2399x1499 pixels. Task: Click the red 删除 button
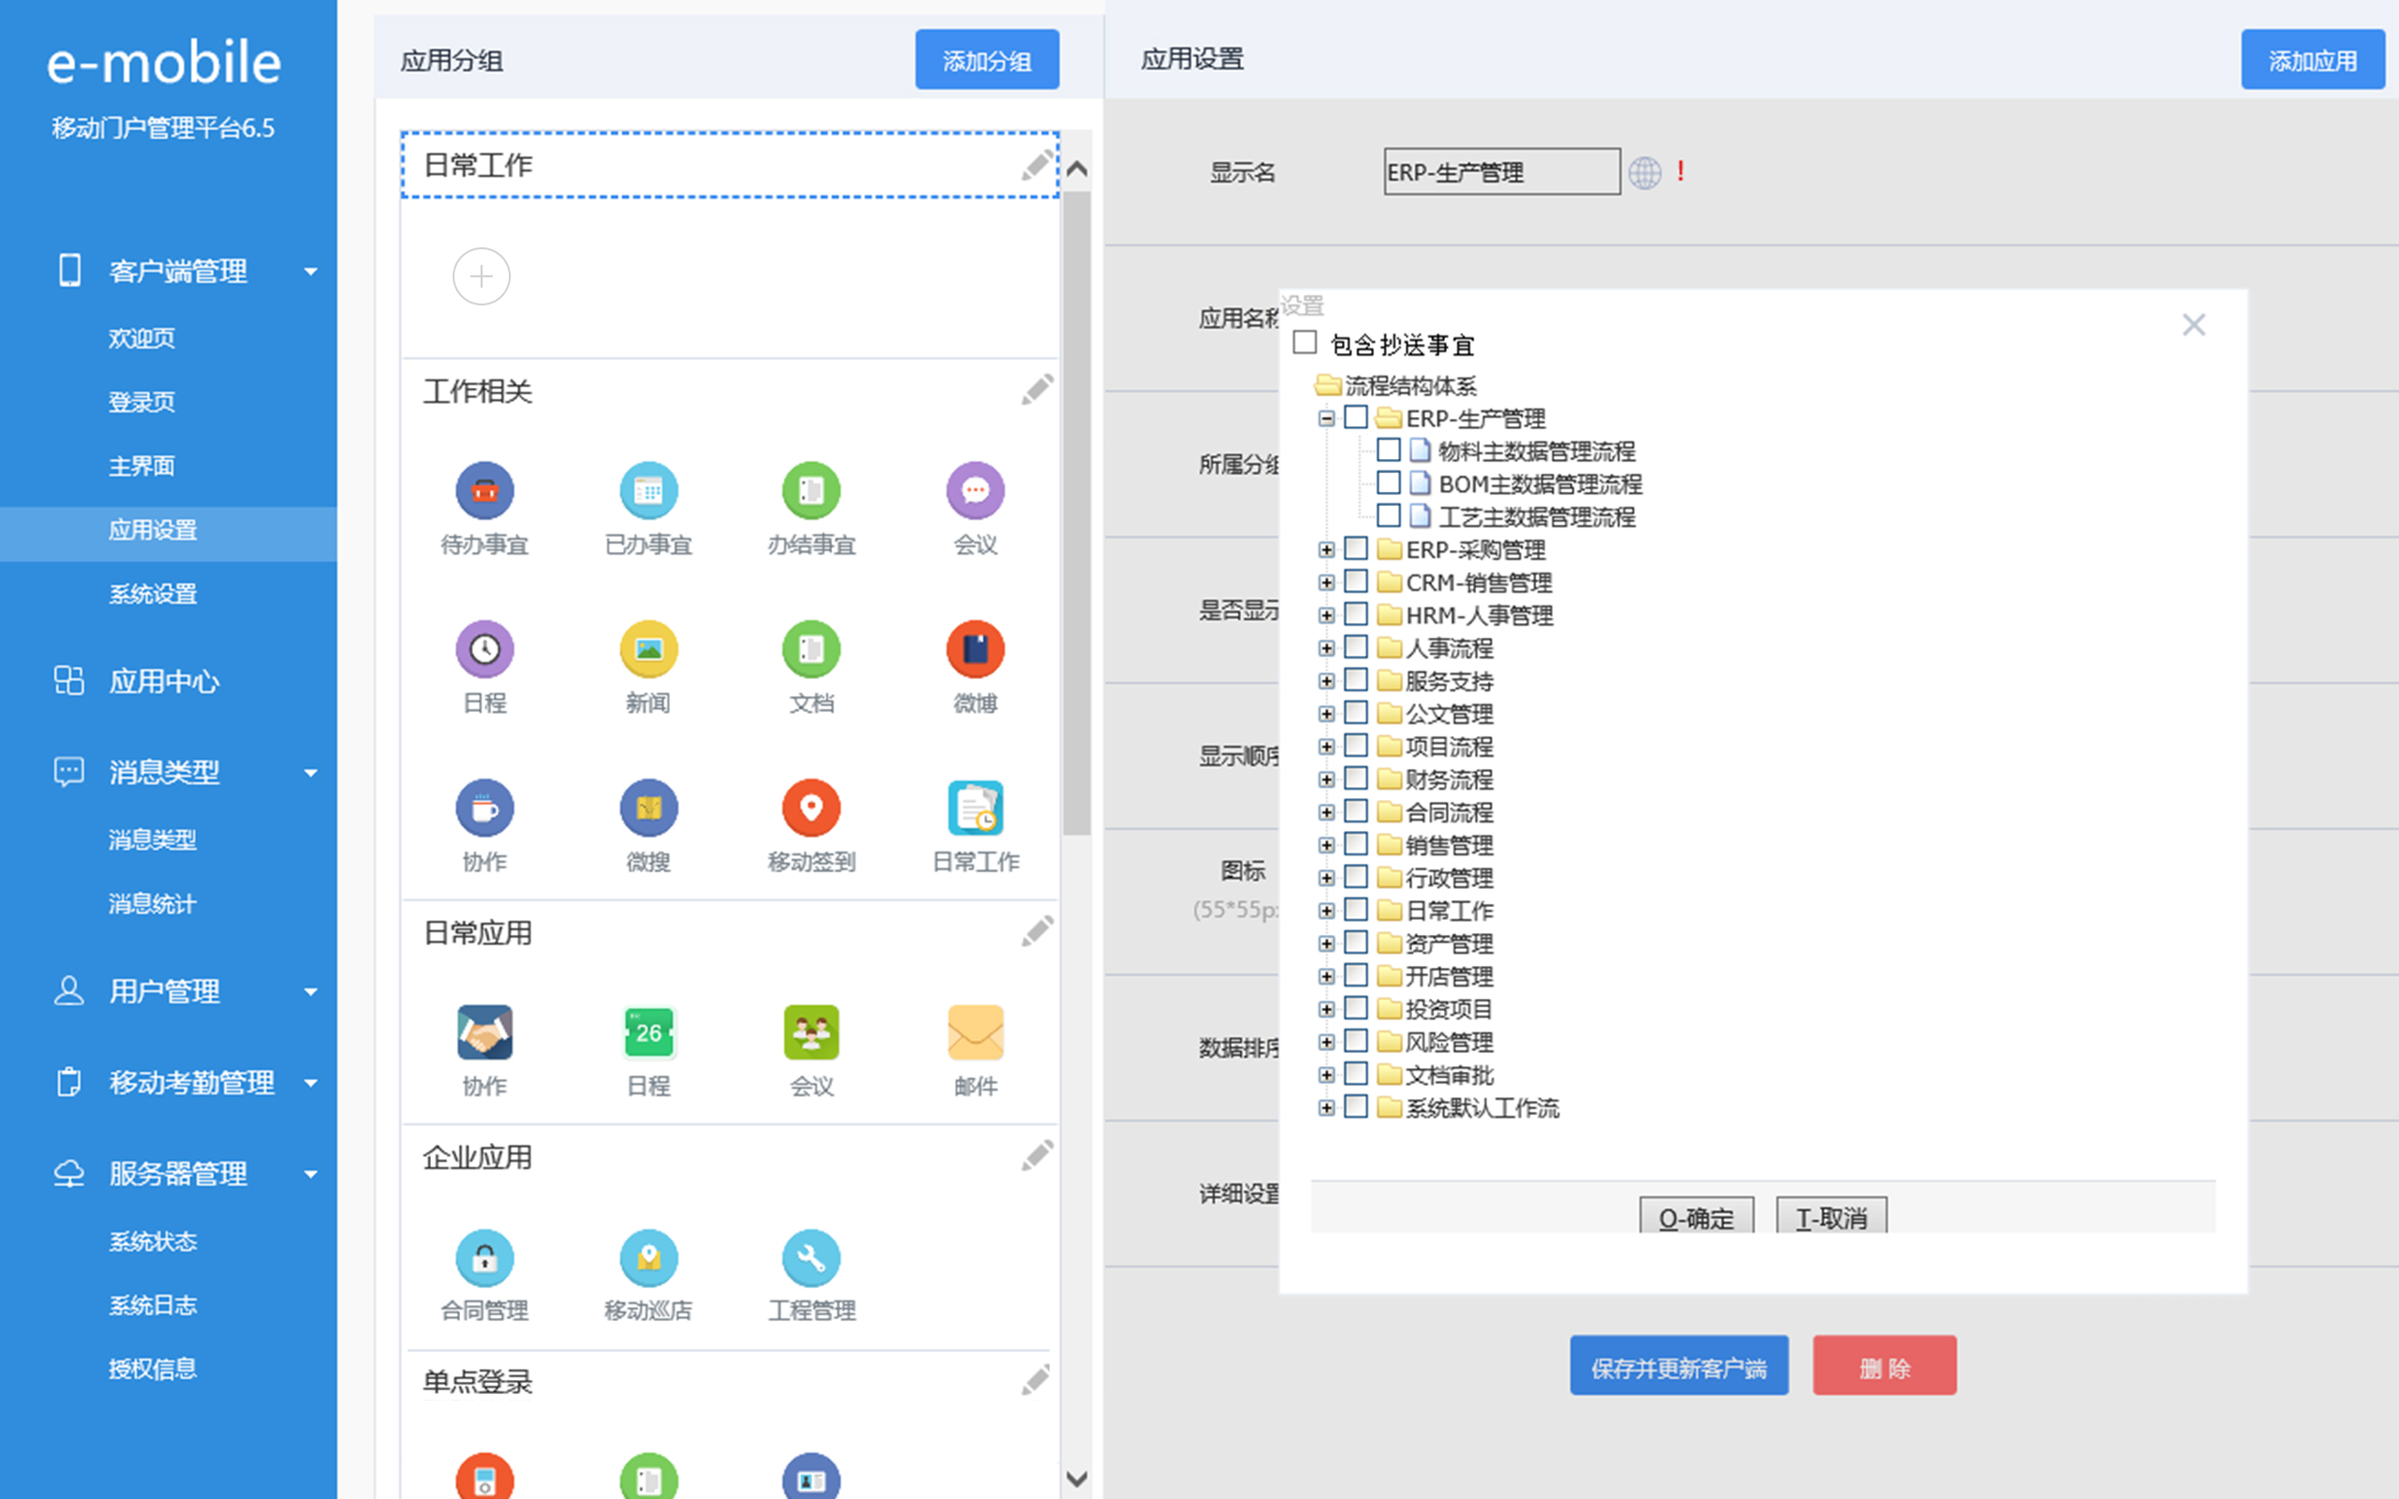[1885, 1366]
